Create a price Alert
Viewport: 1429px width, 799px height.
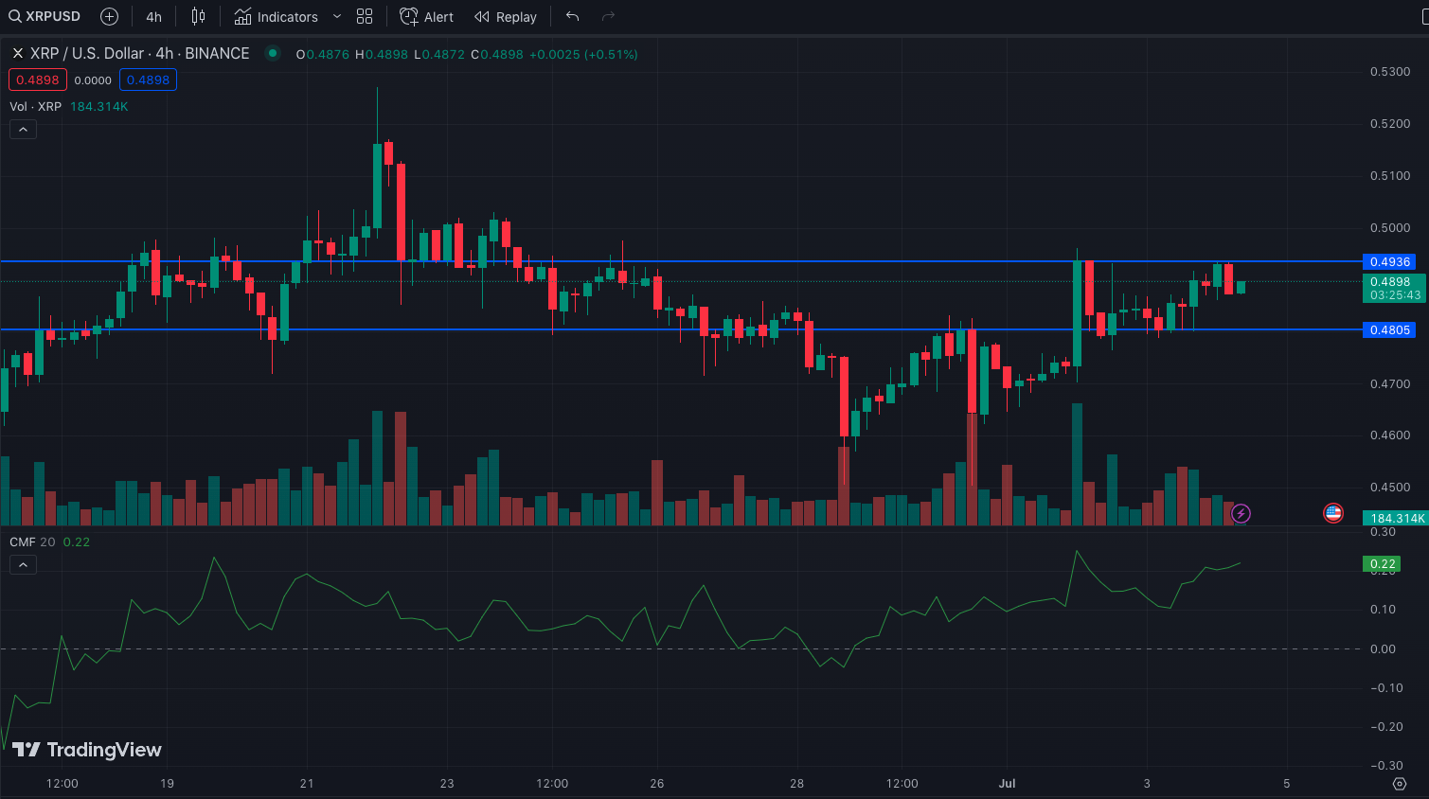point(427,16)
